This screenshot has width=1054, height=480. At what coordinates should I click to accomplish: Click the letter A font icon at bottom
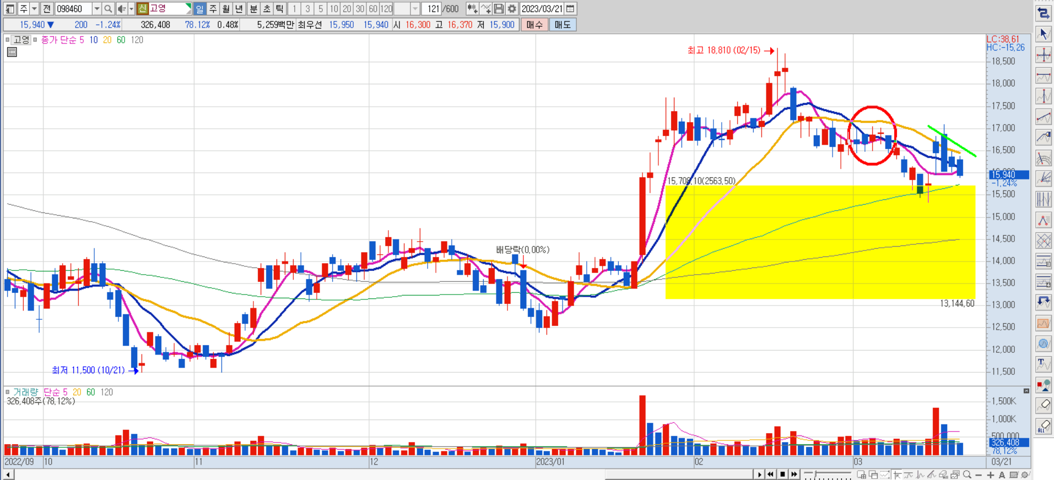(x=1002, y=474)
